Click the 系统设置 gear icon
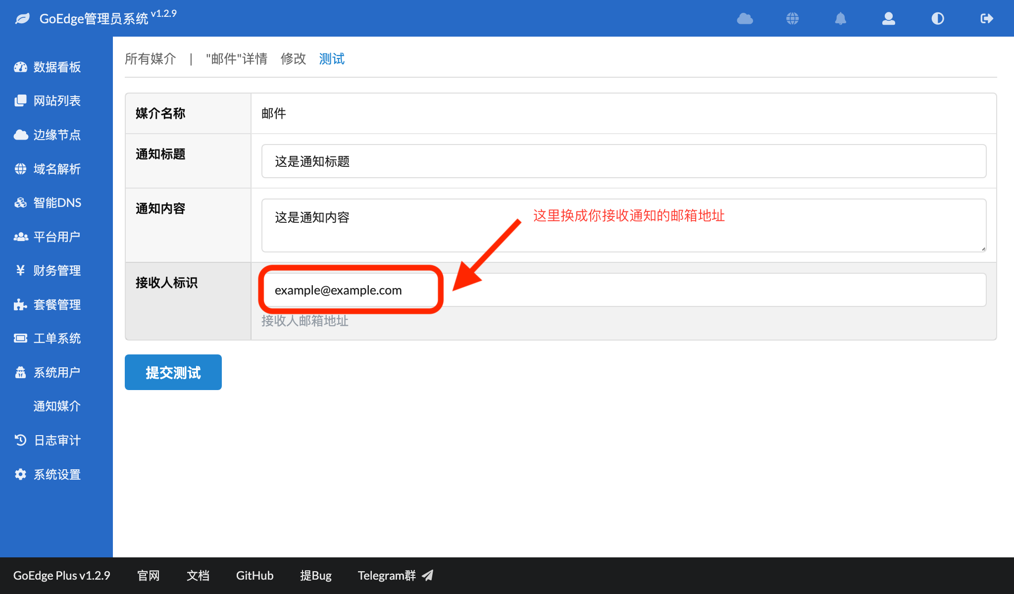Image resolution: width=1014 pixels, height=594 pixels. click(x=20, y=474)
